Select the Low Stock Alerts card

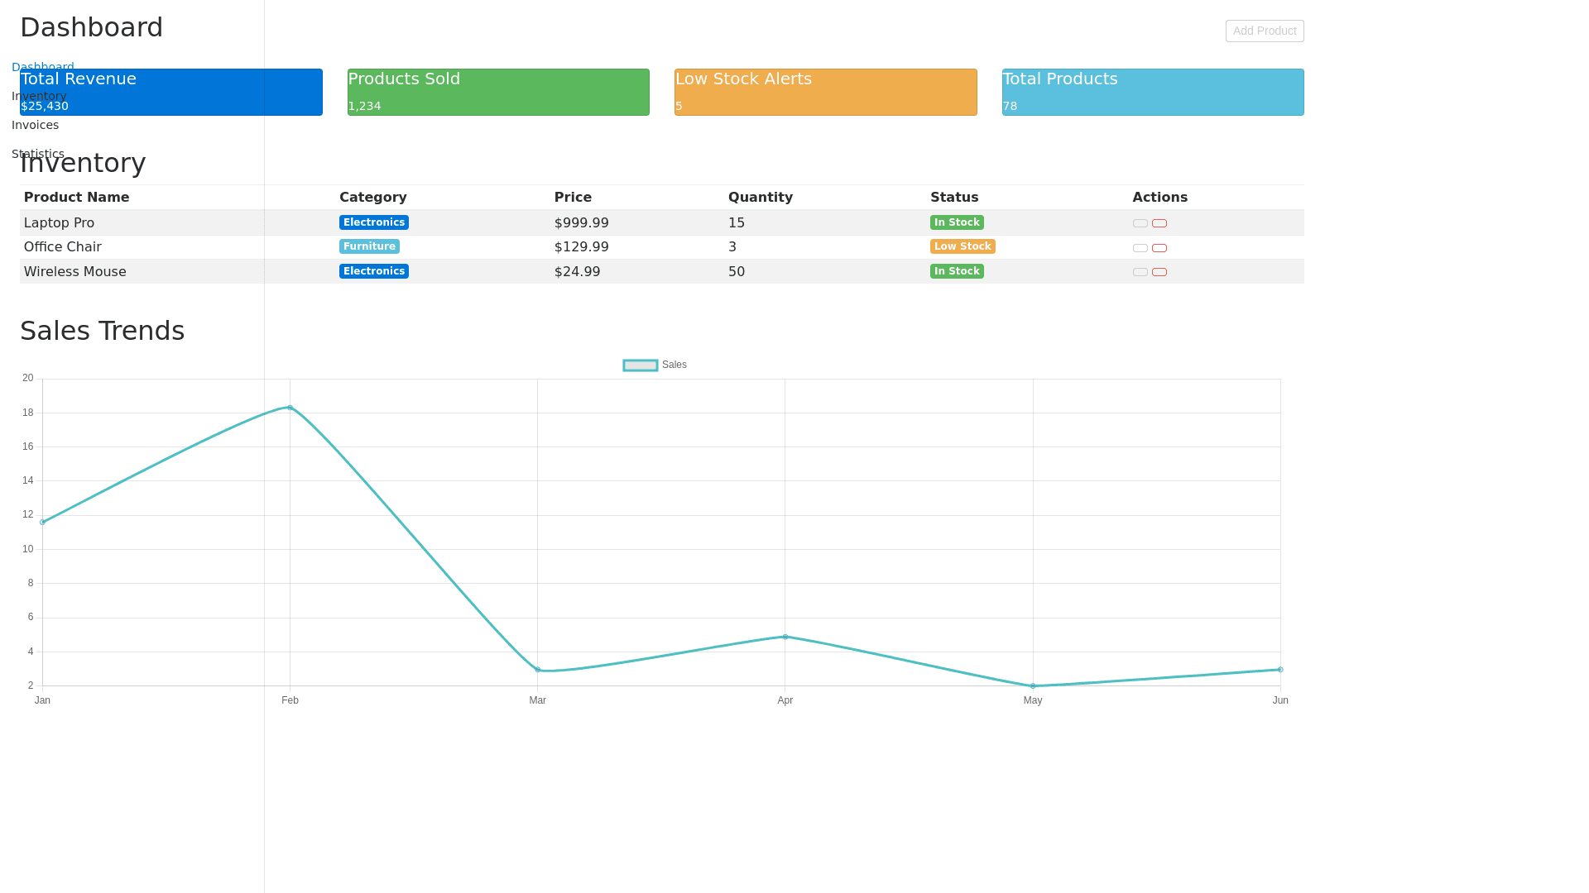pos(825,92)
